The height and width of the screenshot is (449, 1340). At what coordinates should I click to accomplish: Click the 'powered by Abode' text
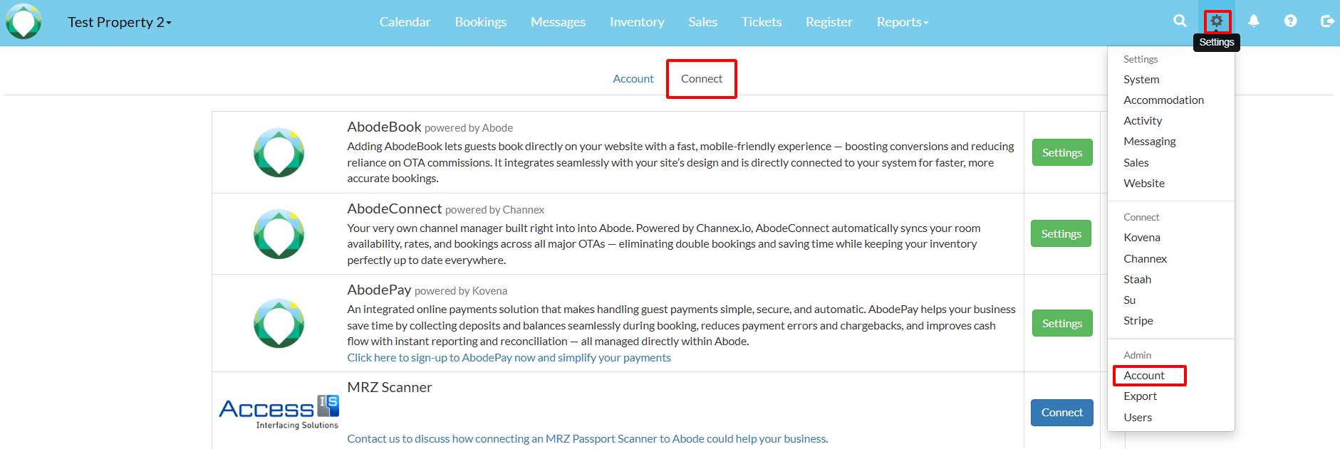point(469,128)
